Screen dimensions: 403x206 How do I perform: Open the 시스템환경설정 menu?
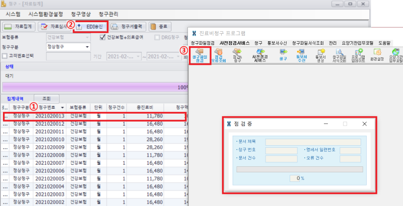[x=46, y=14]
